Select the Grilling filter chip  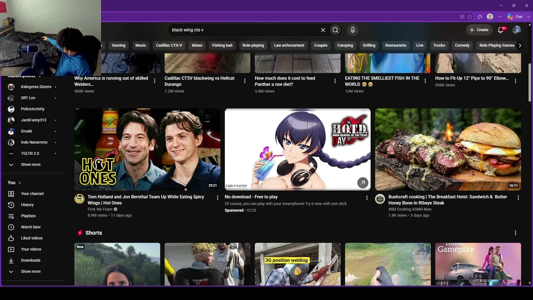click(x=369, y=45)
